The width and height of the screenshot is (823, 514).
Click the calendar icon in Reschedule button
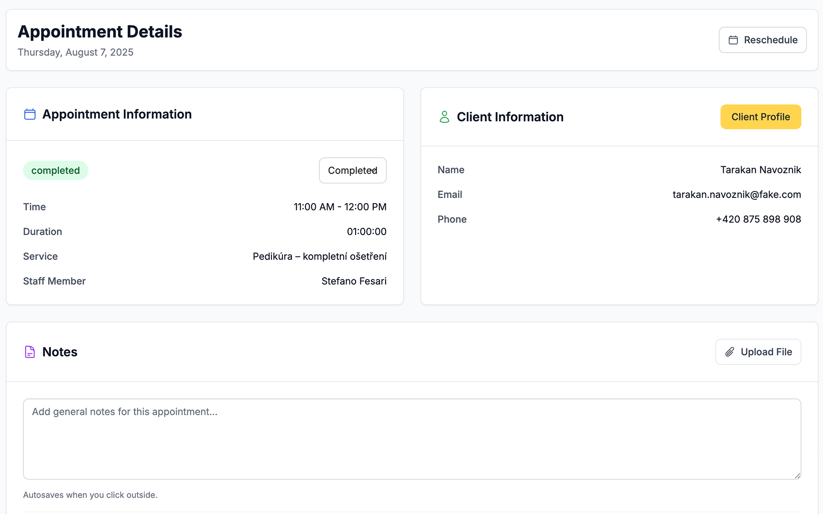[733, 40]
